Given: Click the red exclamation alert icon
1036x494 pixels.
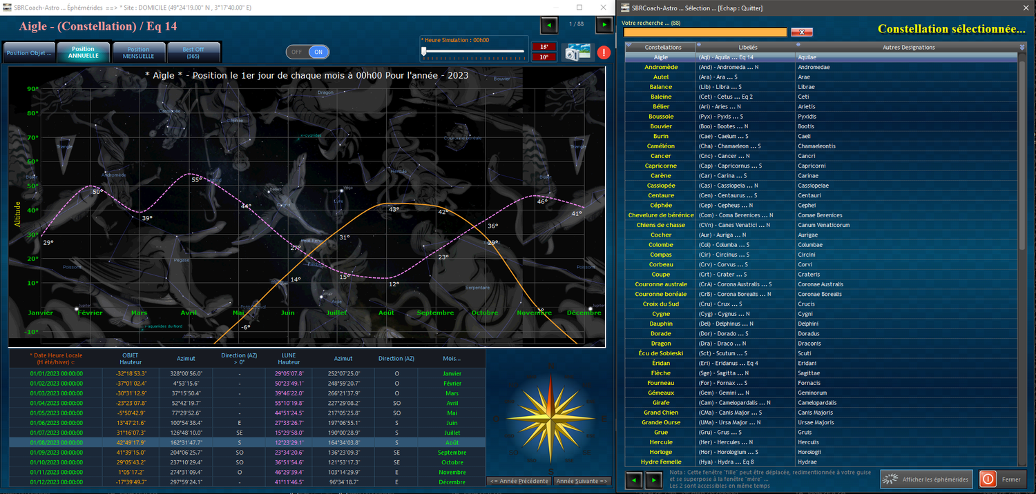Looking at the screenshot, I should (603, 51).
